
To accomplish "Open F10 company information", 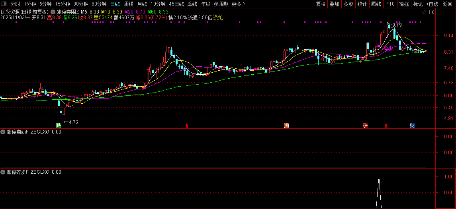I will point(390,4).
